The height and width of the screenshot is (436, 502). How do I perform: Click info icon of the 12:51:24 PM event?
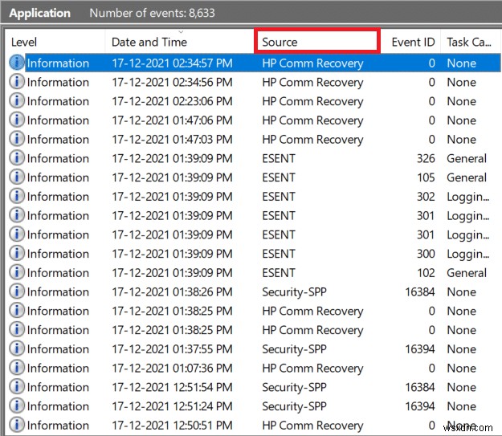pos(17,405)
